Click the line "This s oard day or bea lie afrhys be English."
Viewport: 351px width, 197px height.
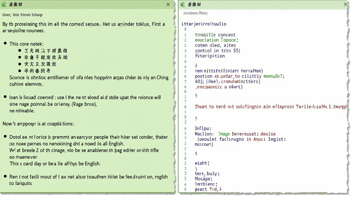click(x=55, y=163)
